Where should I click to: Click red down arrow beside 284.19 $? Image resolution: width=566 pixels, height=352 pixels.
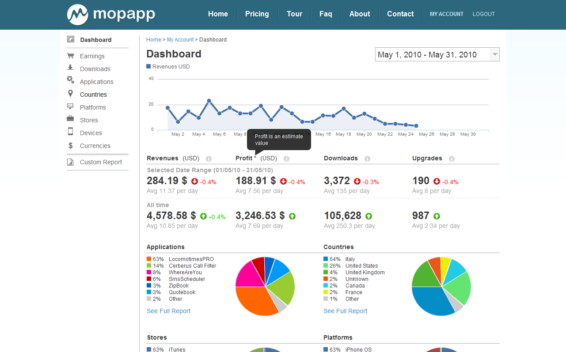[195, 181]
